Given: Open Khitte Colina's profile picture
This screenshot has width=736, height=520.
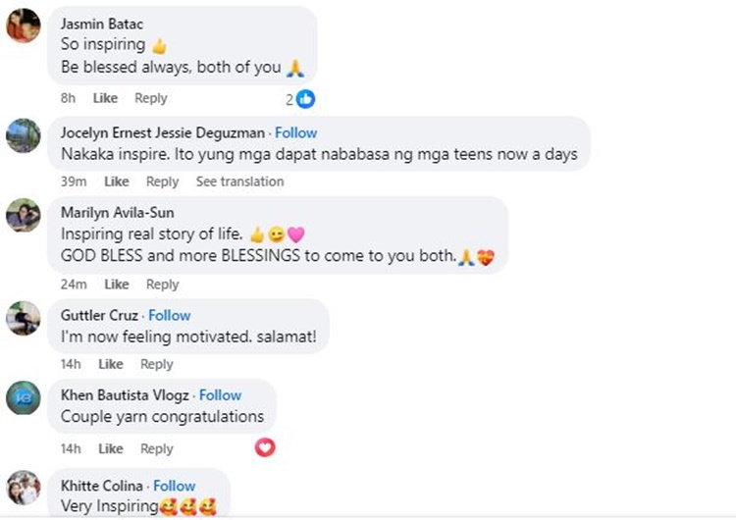Looking at the screenshot, I should (24, 488).
